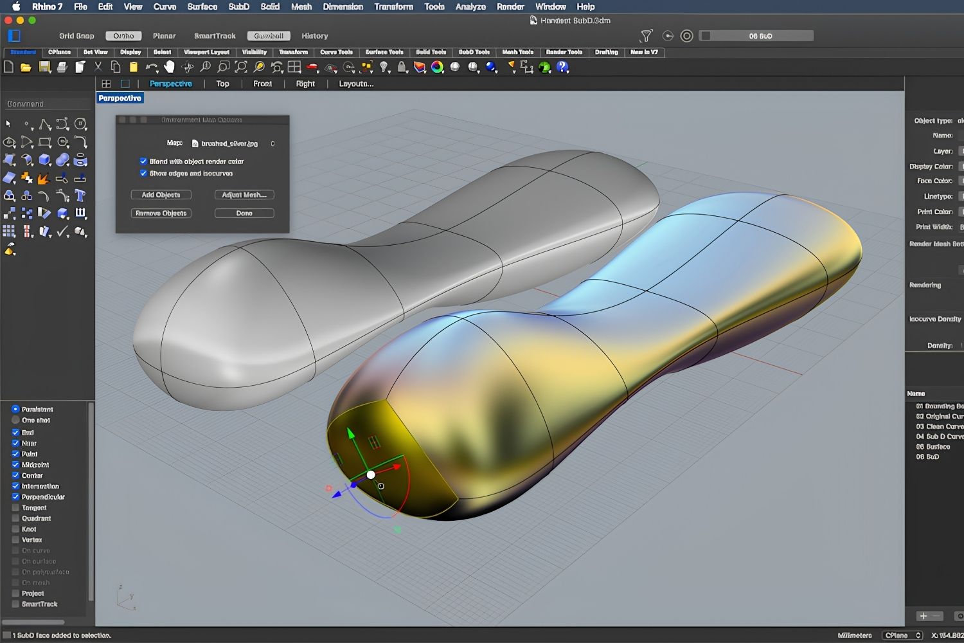964x643 pixels.
Task: Switch to the Curve Tools toolbar tab
Action: tap(336, 52)
